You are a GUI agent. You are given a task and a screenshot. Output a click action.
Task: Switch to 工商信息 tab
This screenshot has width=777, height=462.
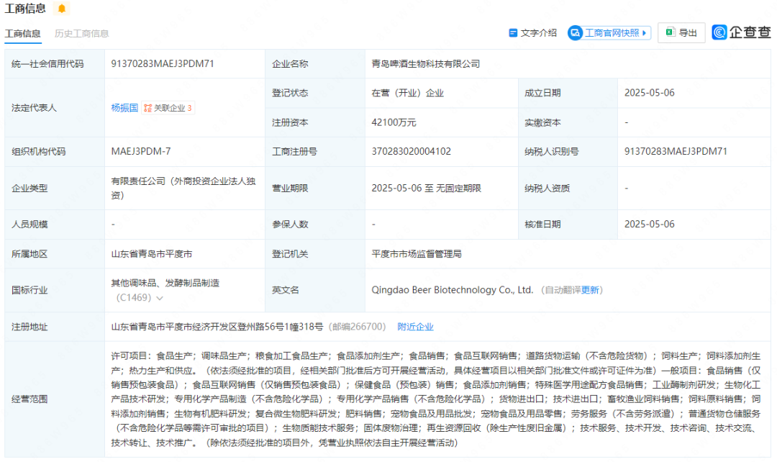(x=23, y=33)
